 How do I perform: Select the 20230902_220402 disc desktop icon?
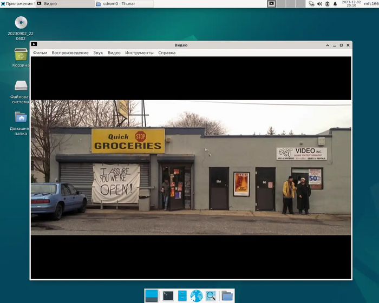(x=21, y=28)
